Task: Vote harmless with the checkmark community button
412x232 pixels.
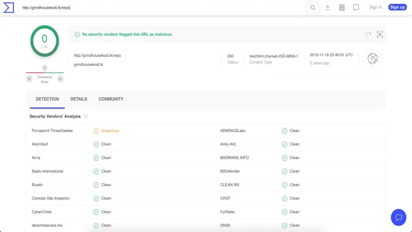Action: coord(60,79)
